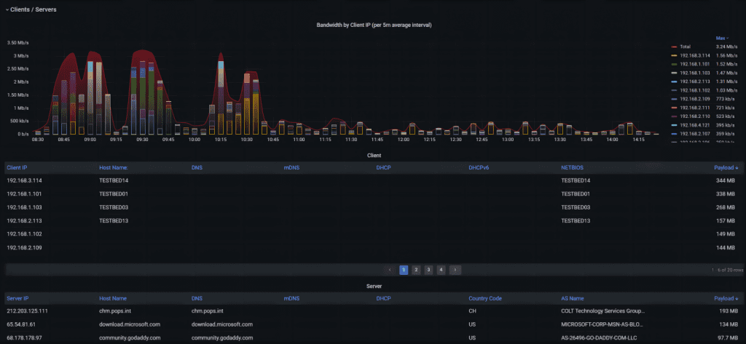Open page 2 of the Client table

[416, 270]
